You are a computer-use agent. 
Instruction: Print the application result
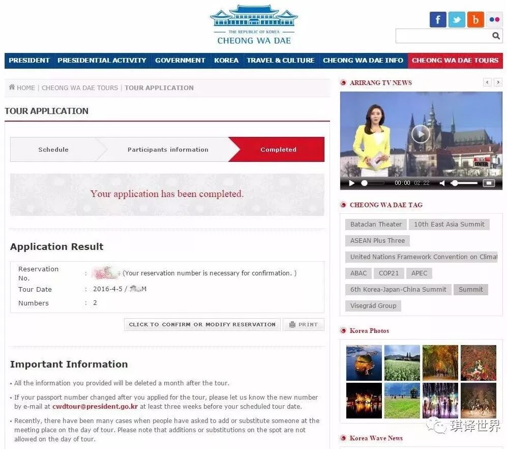click(x=304, y=324)
